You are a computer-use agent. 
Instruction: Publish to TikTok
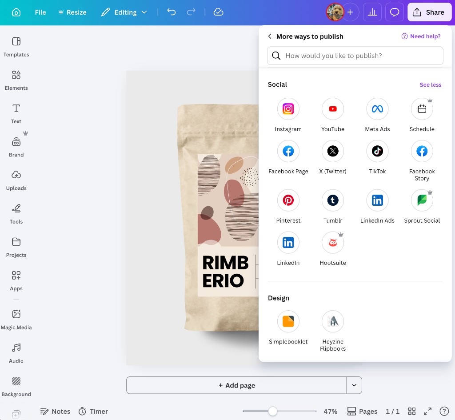tap(377, 151)
